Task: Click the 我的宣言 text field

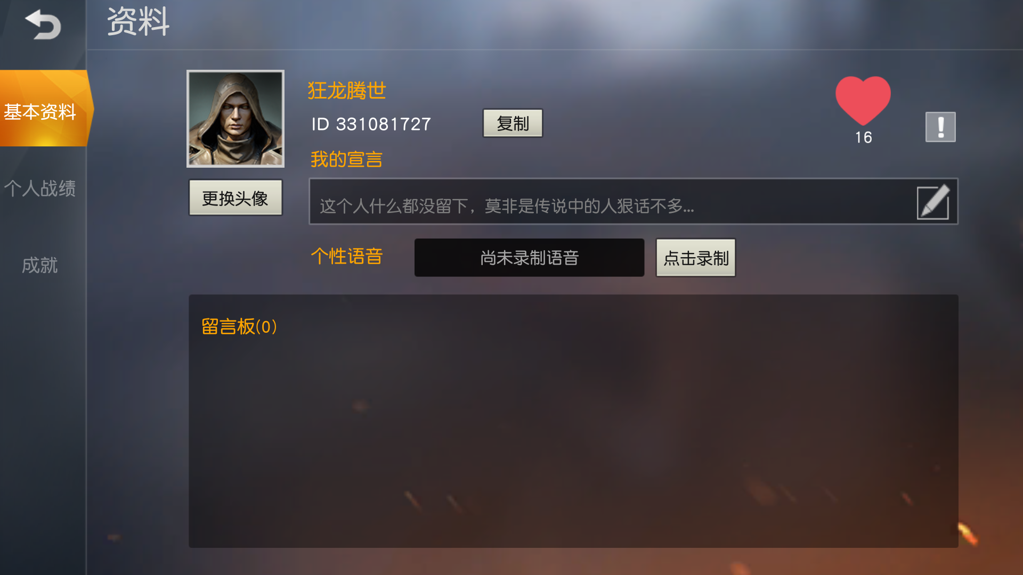Action: [633, 201]
